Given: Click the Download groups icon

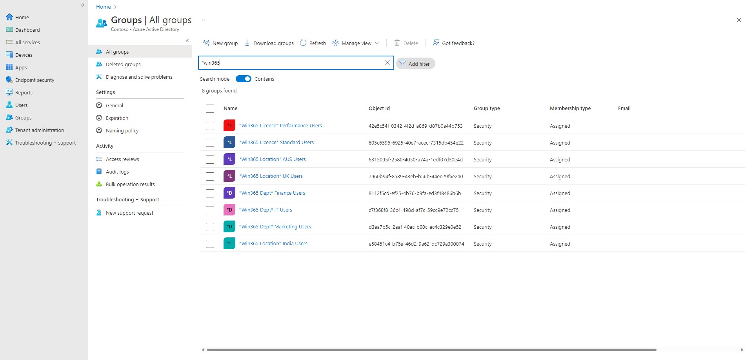Looking at the screenshot, I should click(x=247, y=43).
